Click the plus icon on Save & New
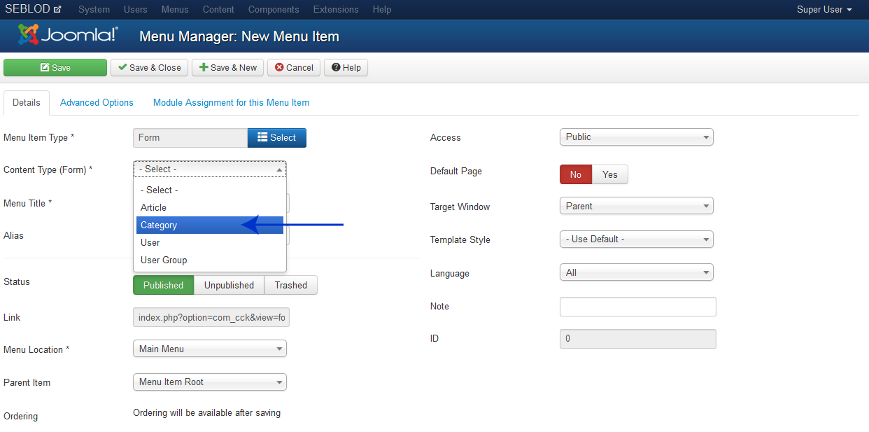 tap(203, 67)
